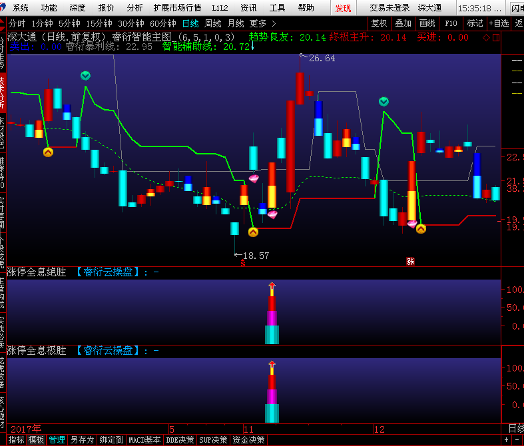This screenshot has width=524, height=446.
Task: Select the 15分钟 period
Action: (x=99, y=24)
